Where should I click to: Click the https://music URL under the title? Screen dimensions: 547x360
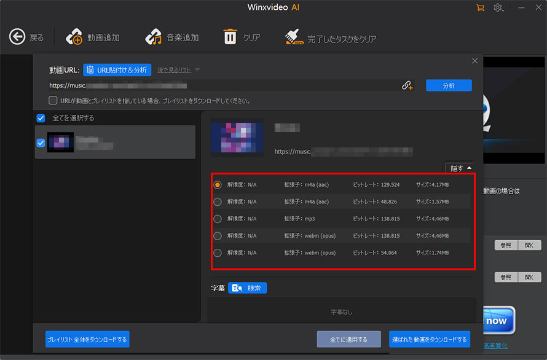pyautogui.click(x=344, y=151)
